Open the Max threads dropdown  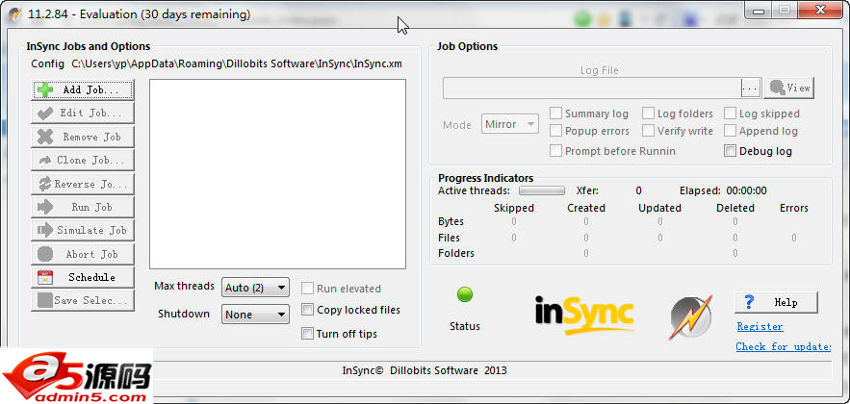[255, 288]
